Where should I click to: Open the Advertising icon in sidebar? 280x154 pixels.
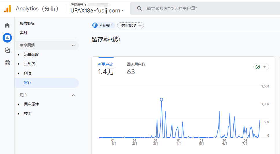(7, 63)
